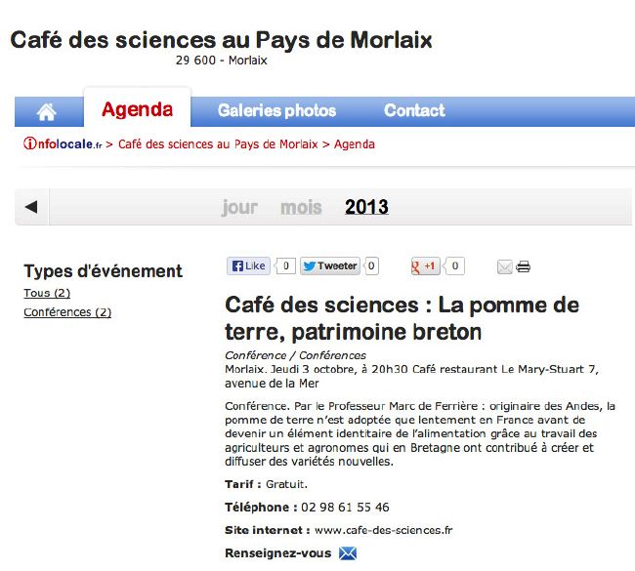The height and width of the screenshot is (571, 635).
Task: Open the event title La pomme de terre
Action: coord(402,318)
